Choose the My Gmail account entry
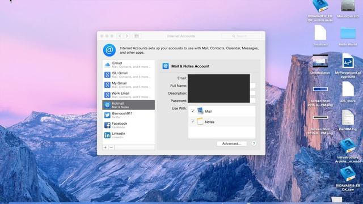 pos(129,85)
